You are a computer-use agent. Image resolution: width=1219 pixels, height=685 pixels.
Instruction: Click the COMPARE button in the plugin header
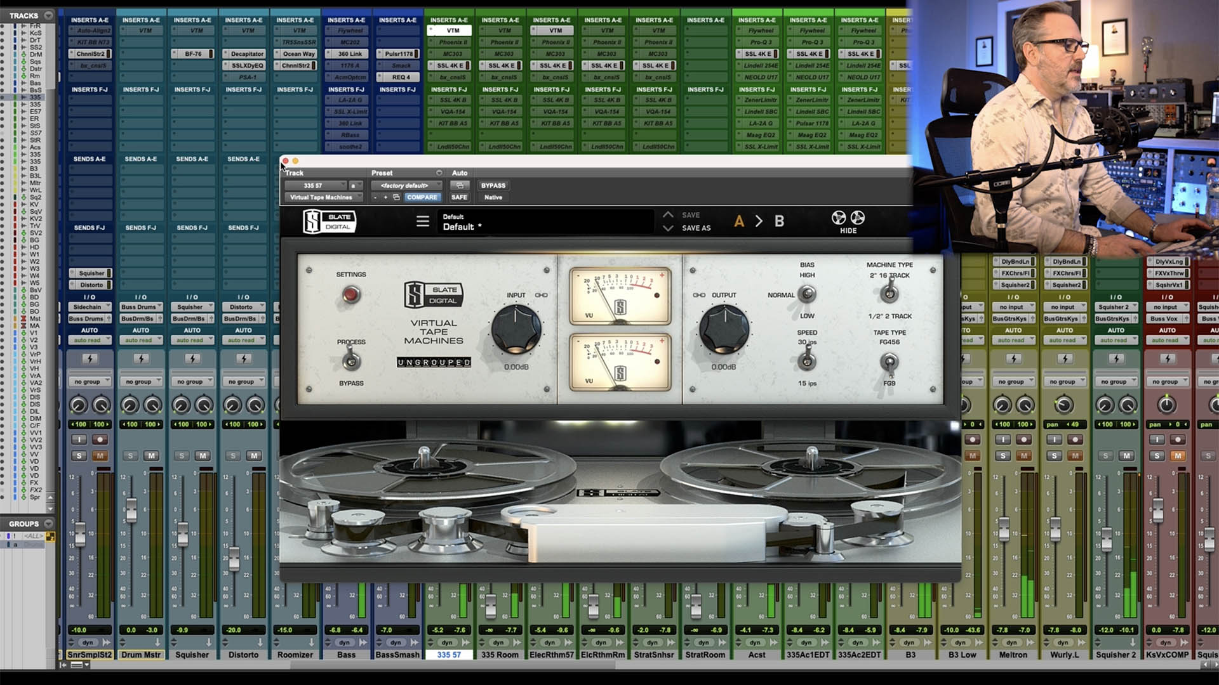[x=422, y=197]
